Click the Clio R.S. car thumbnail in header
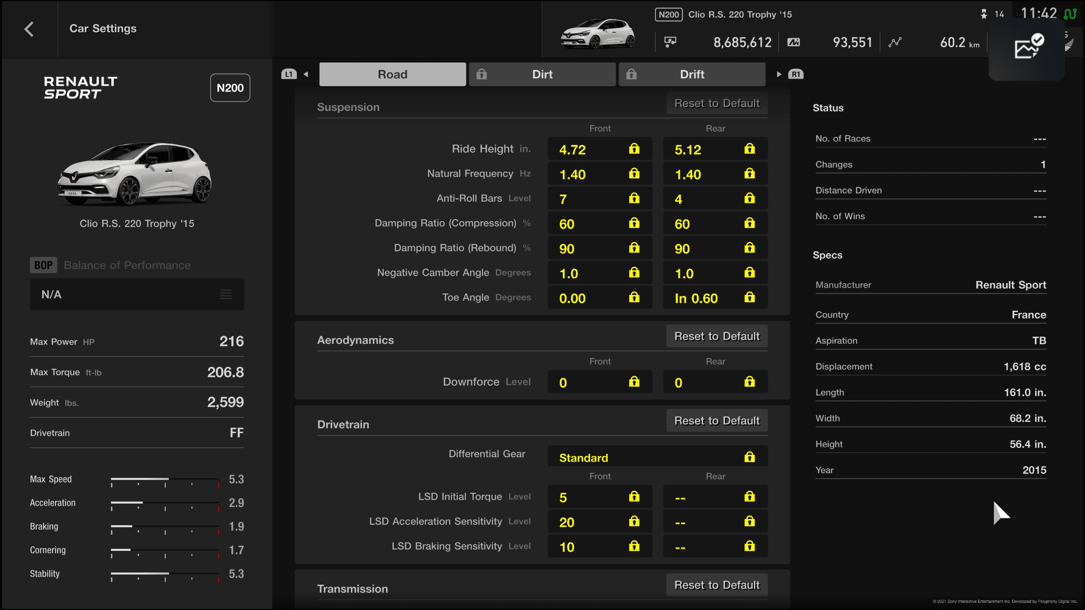The image size is (1085, 610). pyautogui.click(x=597, y=33)
